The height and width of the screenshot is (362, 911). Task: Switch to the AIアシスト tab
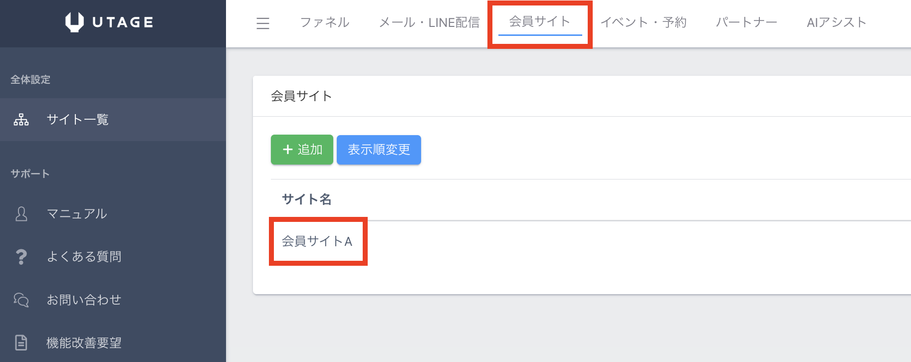[x=837, y=22]
